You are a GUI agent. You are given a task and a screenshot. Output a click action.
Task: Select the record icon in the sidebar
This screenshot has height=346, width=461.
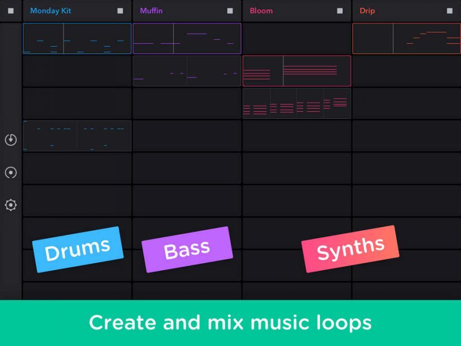click(10, 172)
